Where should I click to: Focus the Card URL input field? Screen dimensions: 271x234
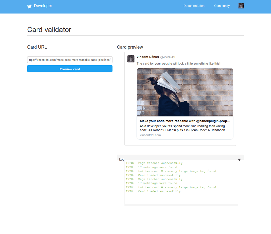70,60
